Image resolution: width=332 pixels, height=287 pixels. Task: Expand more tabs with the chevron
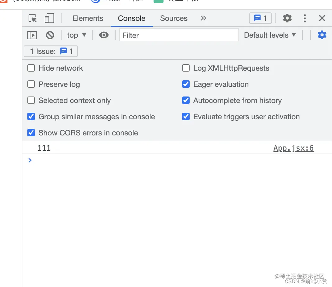(204, 18)
